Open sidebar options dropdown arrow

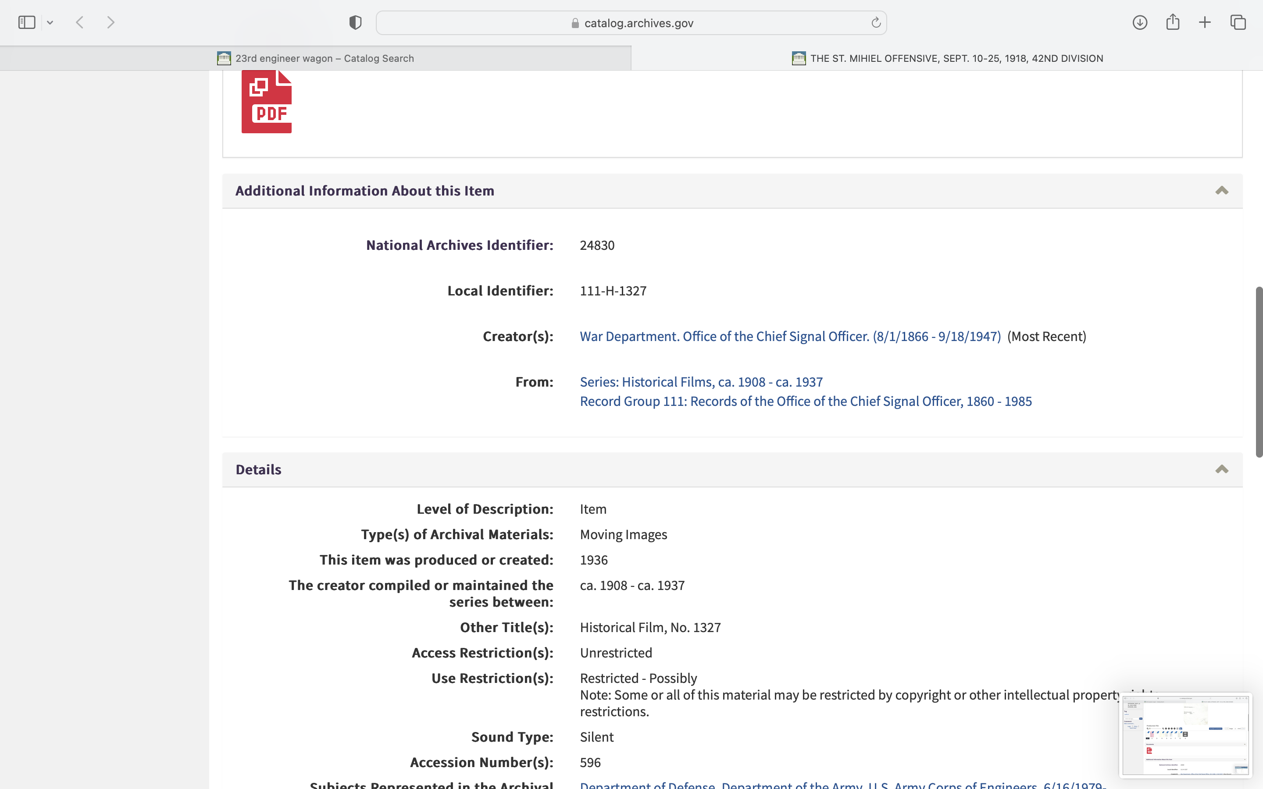click(50, 22)
